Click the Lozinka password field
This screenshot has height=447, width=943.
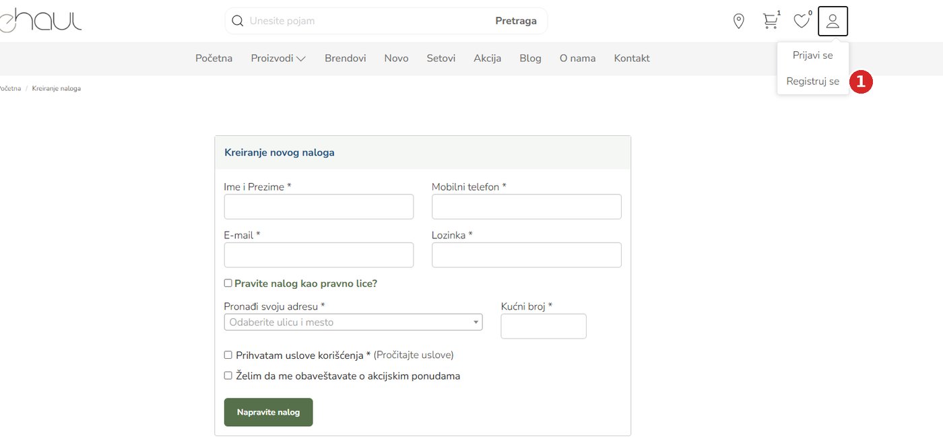(526, 255)
